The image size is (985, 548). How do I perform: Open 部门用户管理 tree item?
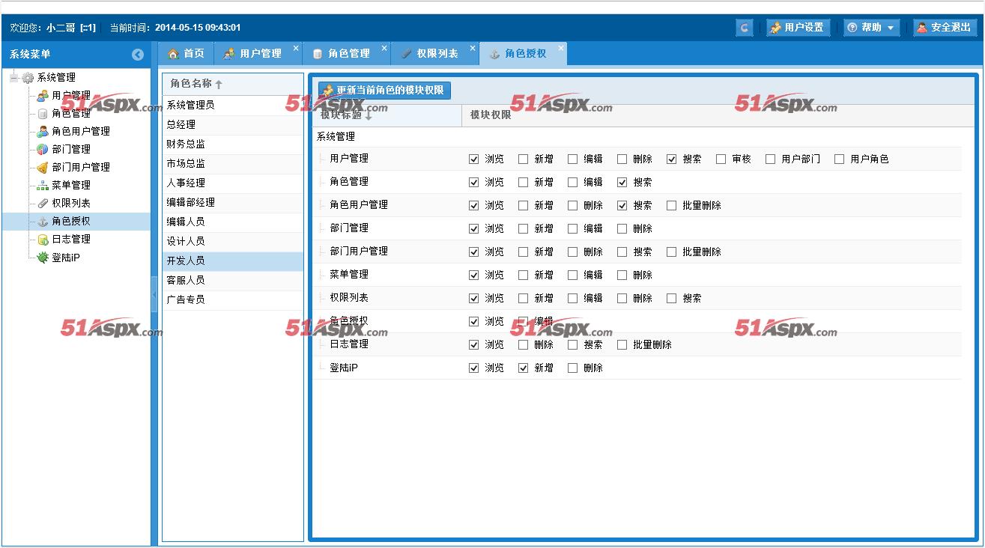coord(81,167)
